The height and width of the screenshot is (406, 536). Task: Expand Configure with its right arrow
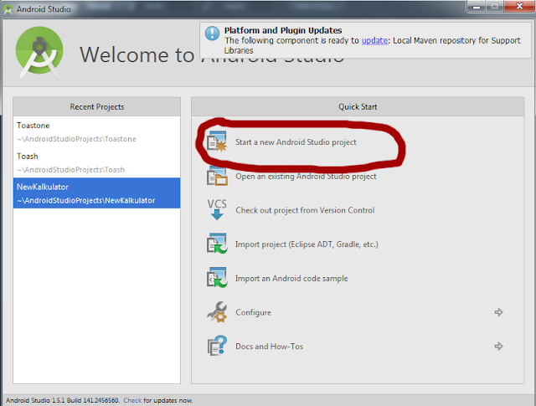[498, 312]
